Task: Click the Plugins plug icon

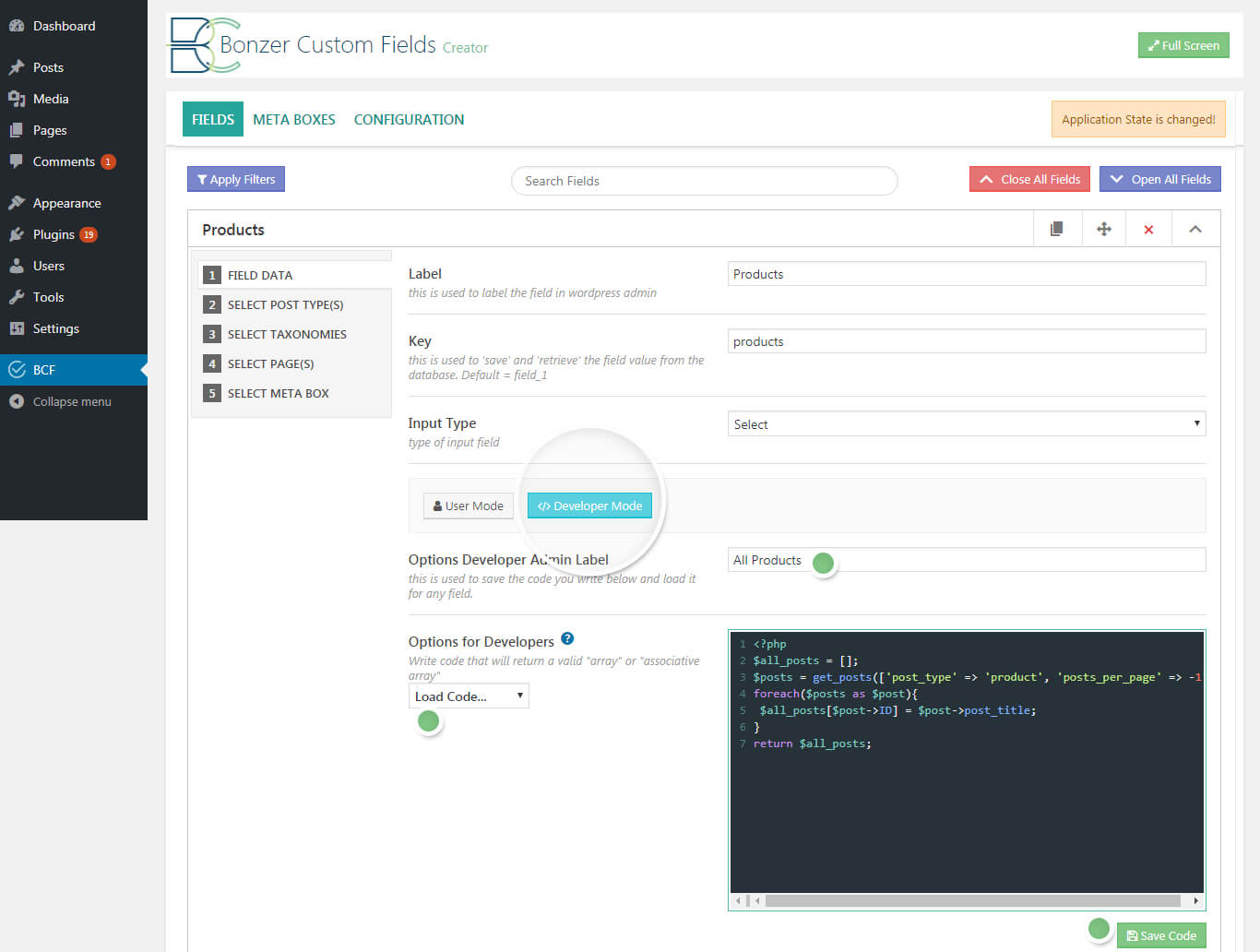Action: point(16,234)
